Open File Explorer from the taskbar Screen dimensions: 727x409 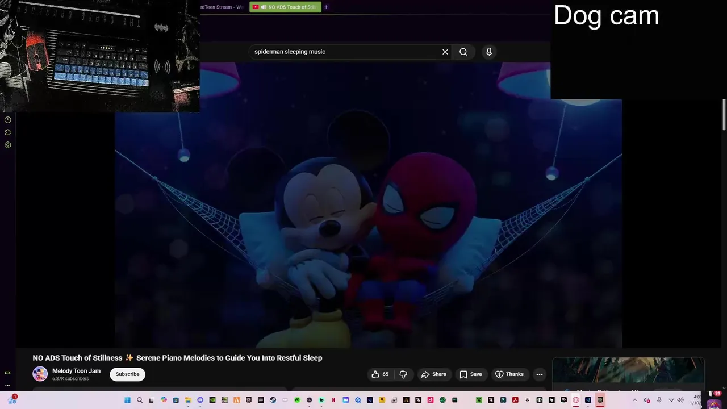point(188,400)
